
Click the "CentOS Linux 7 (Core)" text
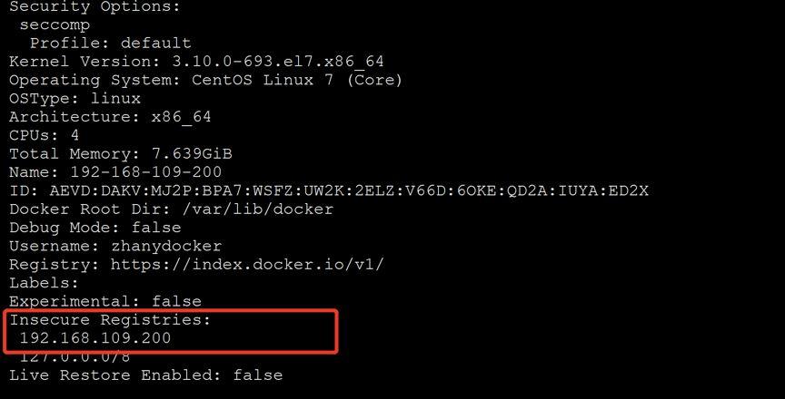(x=296, y=80)
